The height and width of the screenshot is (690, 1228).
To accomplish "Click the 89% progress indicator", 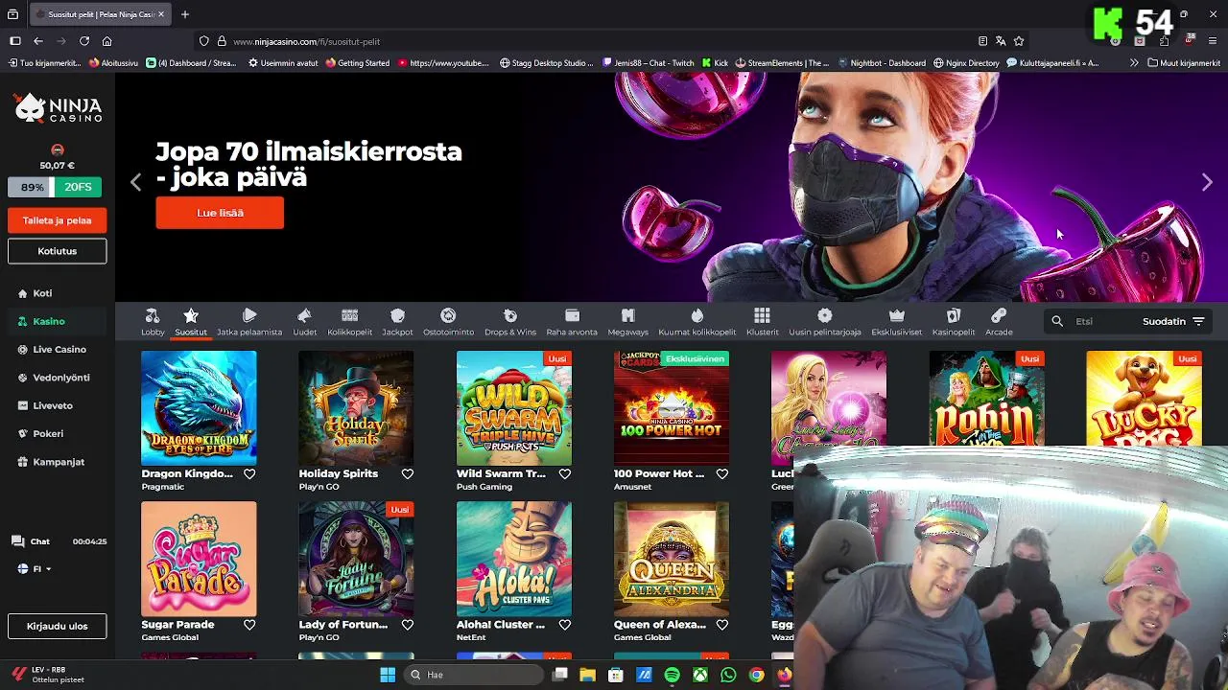I will (x=32, y=187).
